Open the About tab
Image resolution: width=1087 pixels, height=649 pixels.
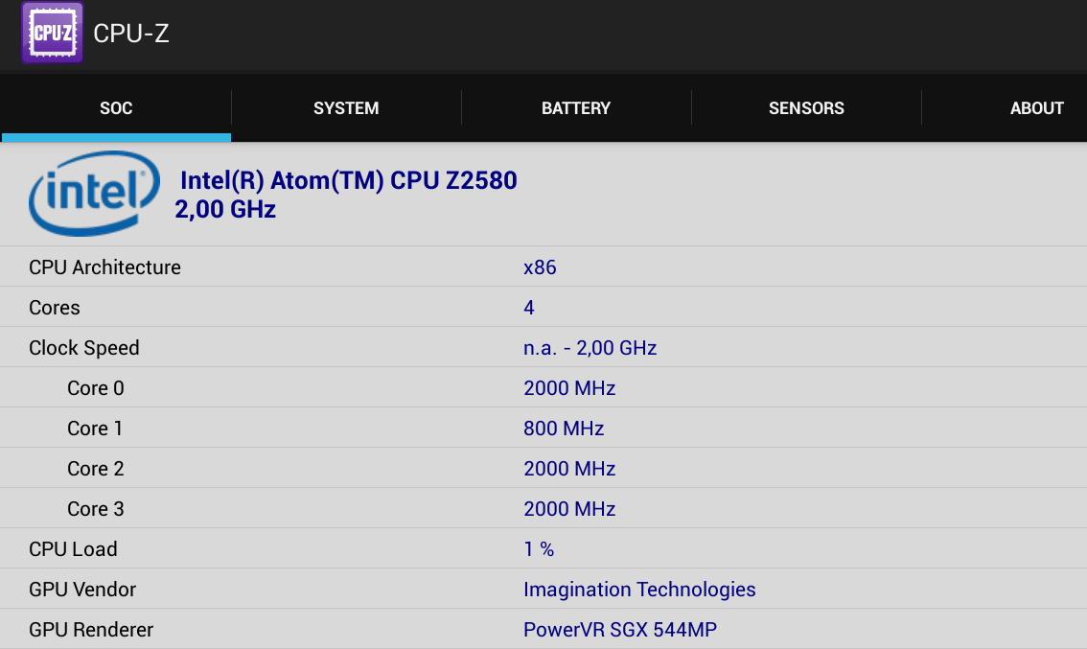tap(1036, 108)
